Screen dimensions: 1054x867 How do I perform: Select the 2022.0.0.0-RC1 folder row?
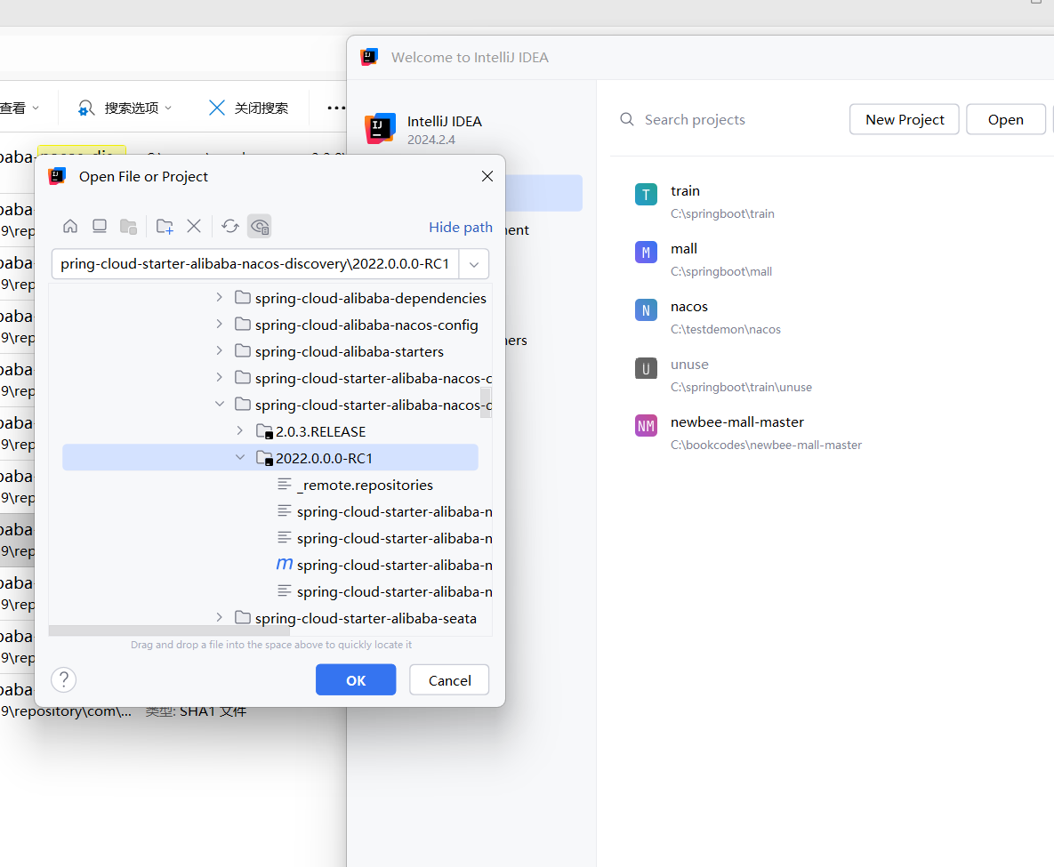click(270, 458)
